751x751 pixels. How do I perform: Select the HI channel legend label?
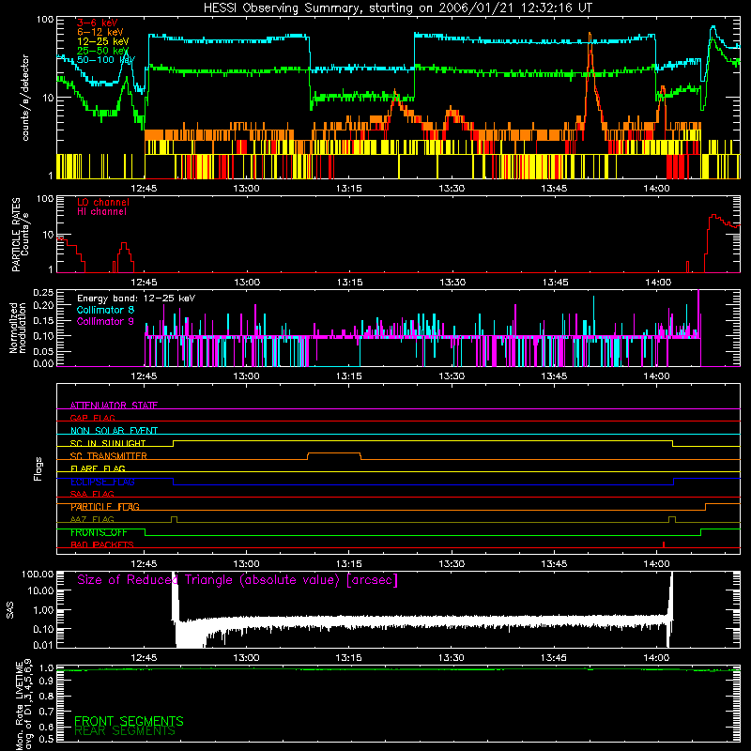pos(101,212)
